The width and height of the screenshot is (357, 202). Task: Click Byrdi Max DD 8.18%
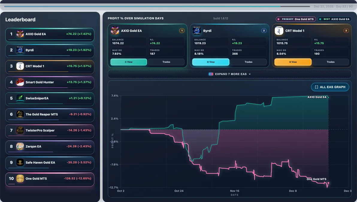click(199, 54)
